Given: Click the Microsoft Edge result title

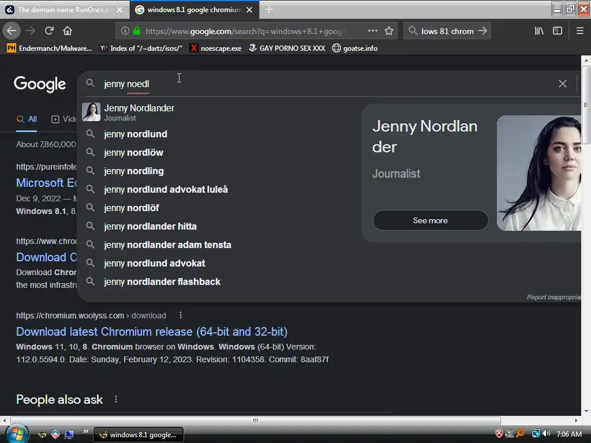Looking at the screenshot, I should 46,183.
